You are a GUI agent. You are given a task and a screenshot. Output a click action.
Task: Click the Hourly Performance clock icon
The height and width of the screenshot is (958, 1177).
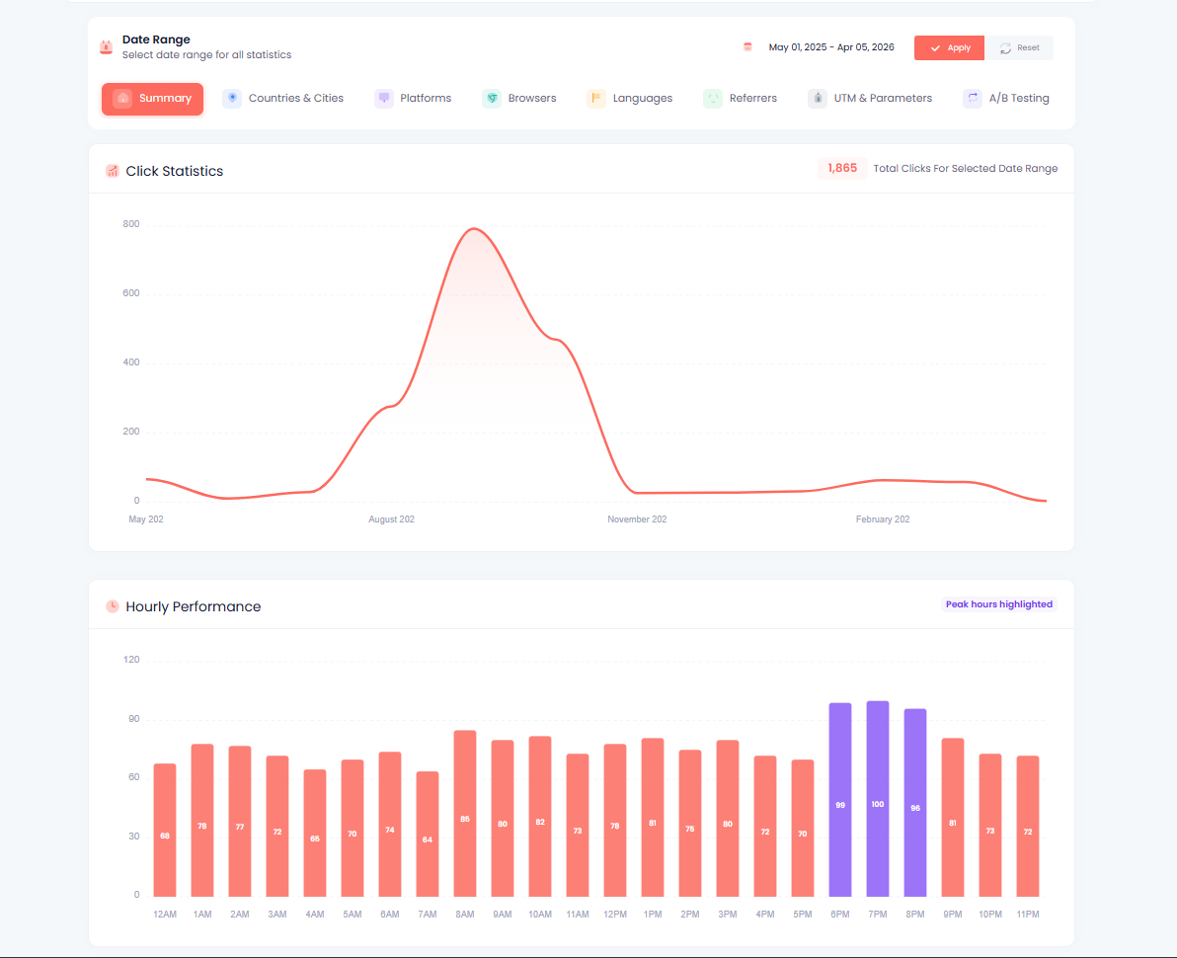[x=112, y=605]
